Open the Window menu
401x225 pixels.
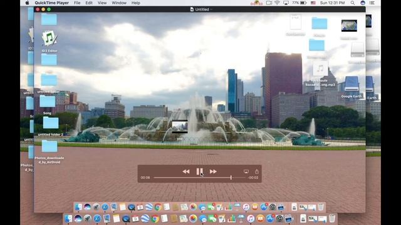click(119, 2)
